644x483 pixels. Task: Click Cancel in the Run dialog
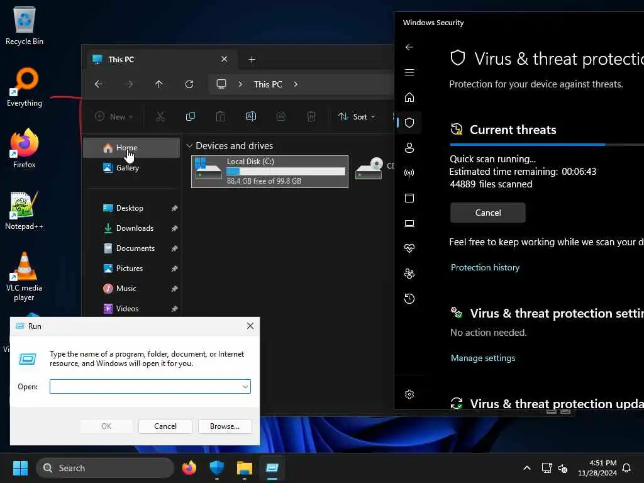coord(165,426)
